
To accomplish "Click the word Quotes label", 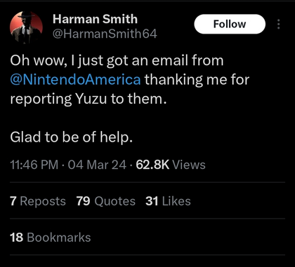I will pyautogui.click(x=114, y=201).
